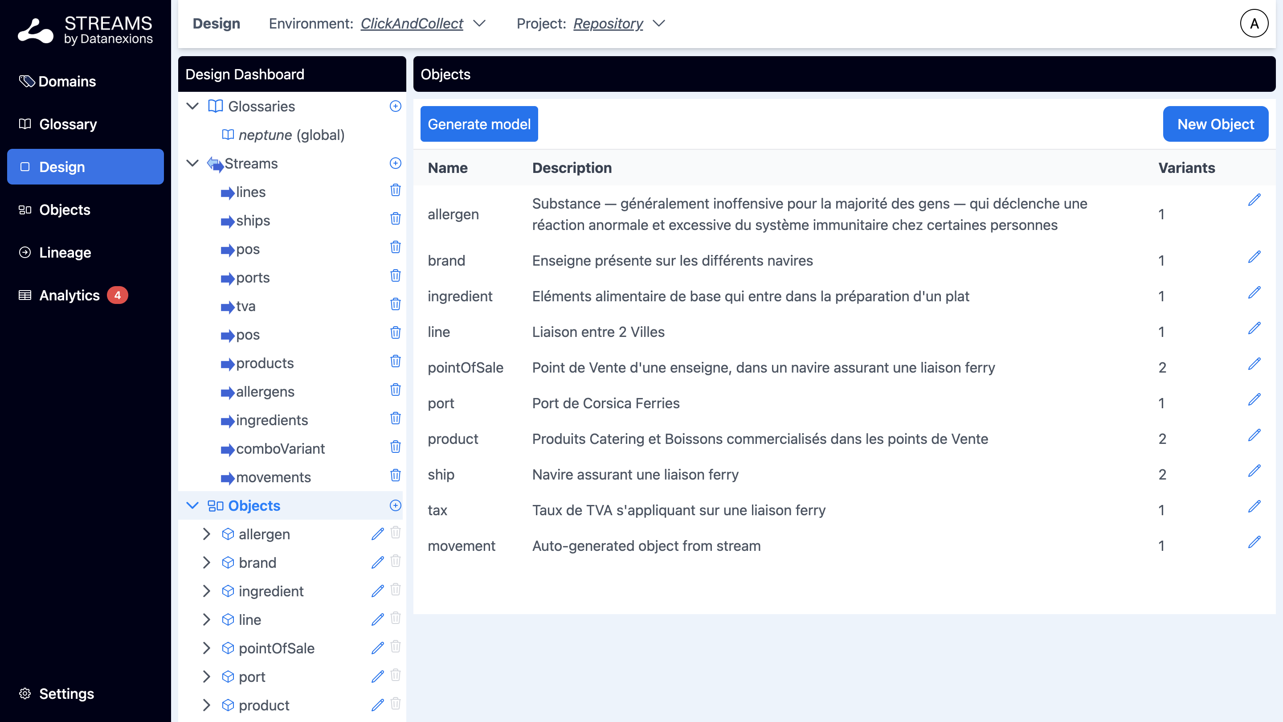Edit the allergen row with pencil icon
The height and width of the screenshot is (722, 1283).
[x=1254, y=200]
